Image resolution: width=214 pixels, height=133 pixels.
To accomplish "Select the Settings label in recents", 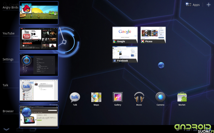I will [8, 59].
